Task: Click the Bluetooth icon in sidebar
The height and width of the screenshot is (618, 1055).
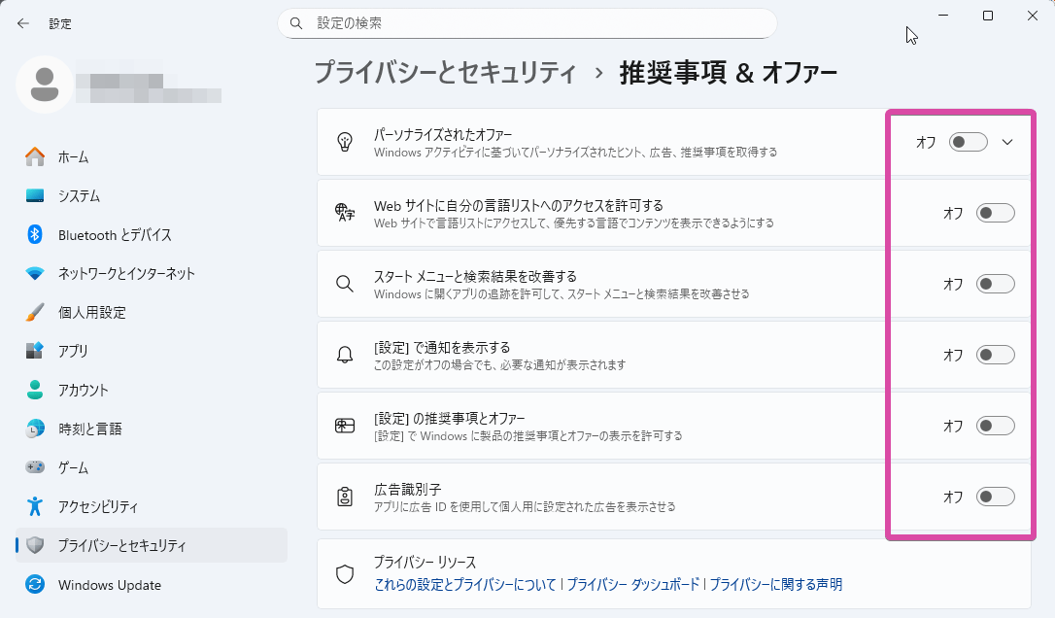Action: tap(35, 234)
